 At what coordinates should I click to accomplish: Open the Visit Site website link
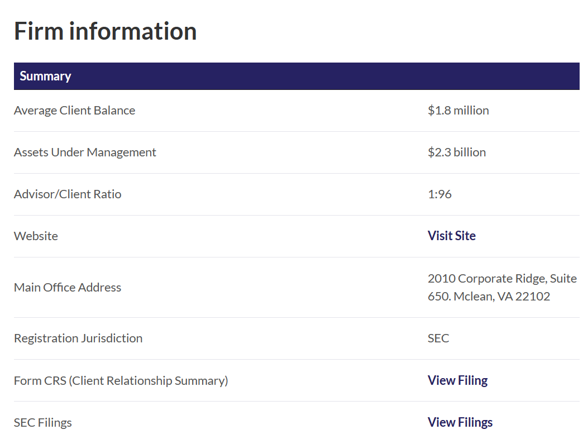pos(451,236)
